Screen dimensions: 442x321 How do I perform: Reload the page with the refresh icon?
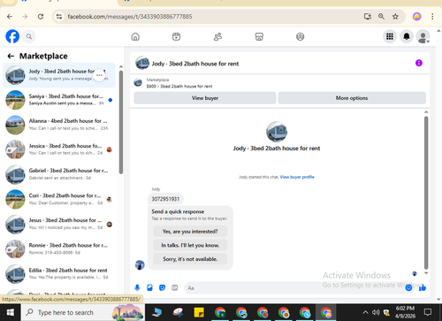coord(41,17)
